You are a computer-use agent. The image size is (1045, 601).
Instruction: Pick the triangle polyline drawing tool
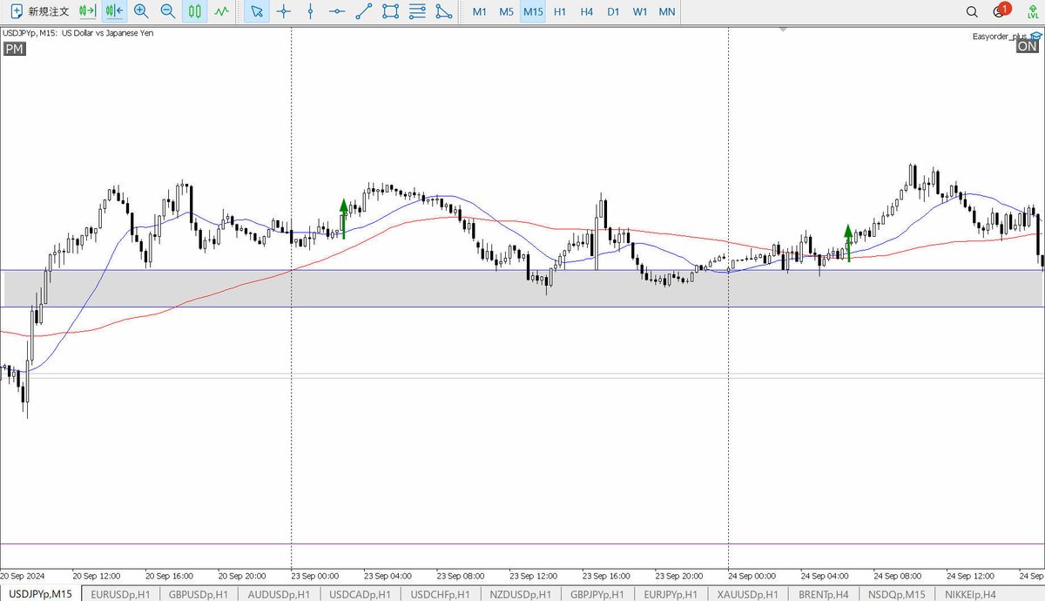pyautogui.click(x=444, y=12)
